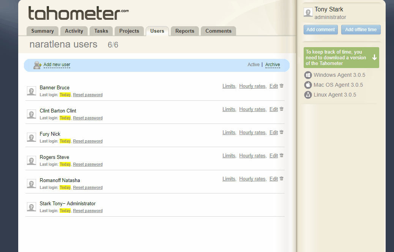Viewport: 394px width, 252px height.
Task: Click Romanoff Natasha avatar placeholder
Action: (x=32, y=183)
